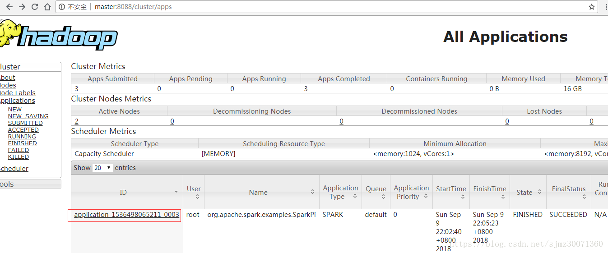The image size is (608, 253).
Task: Sort by User column arrows
Action: [197, 197]
